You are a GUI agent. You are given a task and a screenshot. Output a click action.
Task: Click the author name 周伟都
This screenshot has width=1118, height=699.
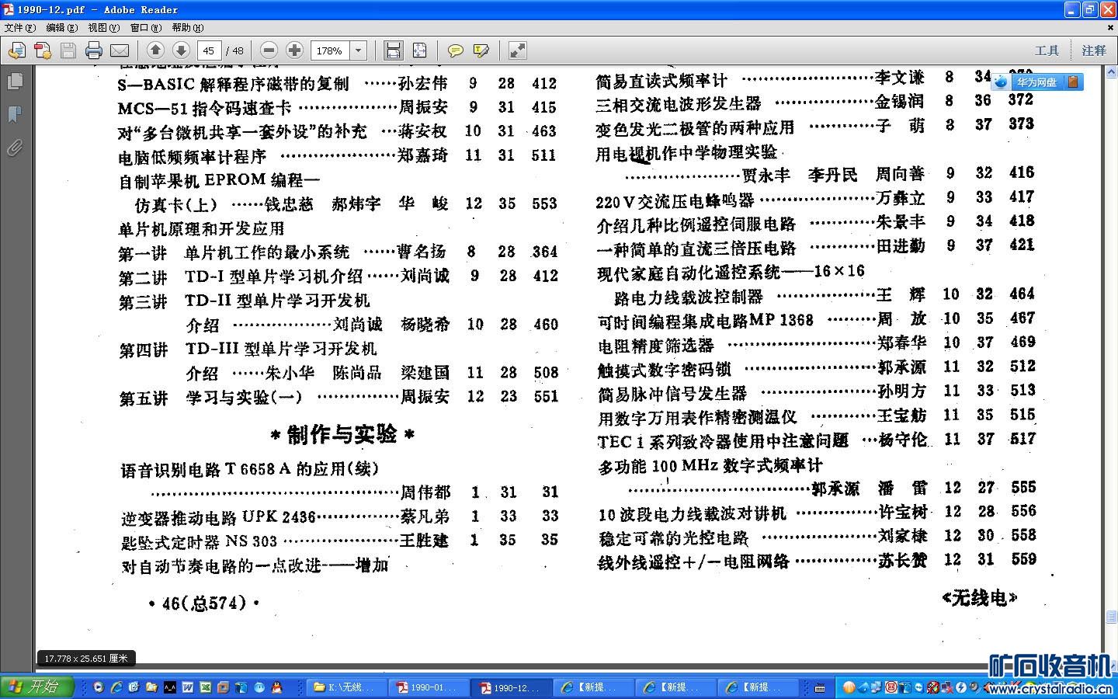pyautogui.click(x=425, y=492)
